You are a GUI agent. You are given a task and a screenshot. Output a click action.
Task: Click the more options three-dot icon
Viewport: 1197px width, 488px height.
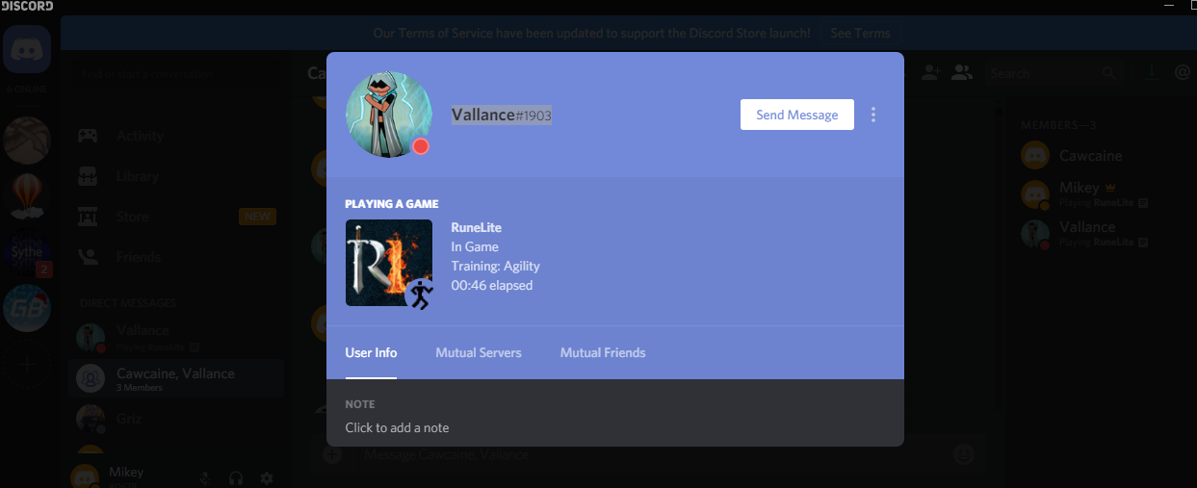[873, 115]
